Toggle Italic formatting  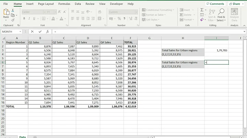tap(29, 18)
